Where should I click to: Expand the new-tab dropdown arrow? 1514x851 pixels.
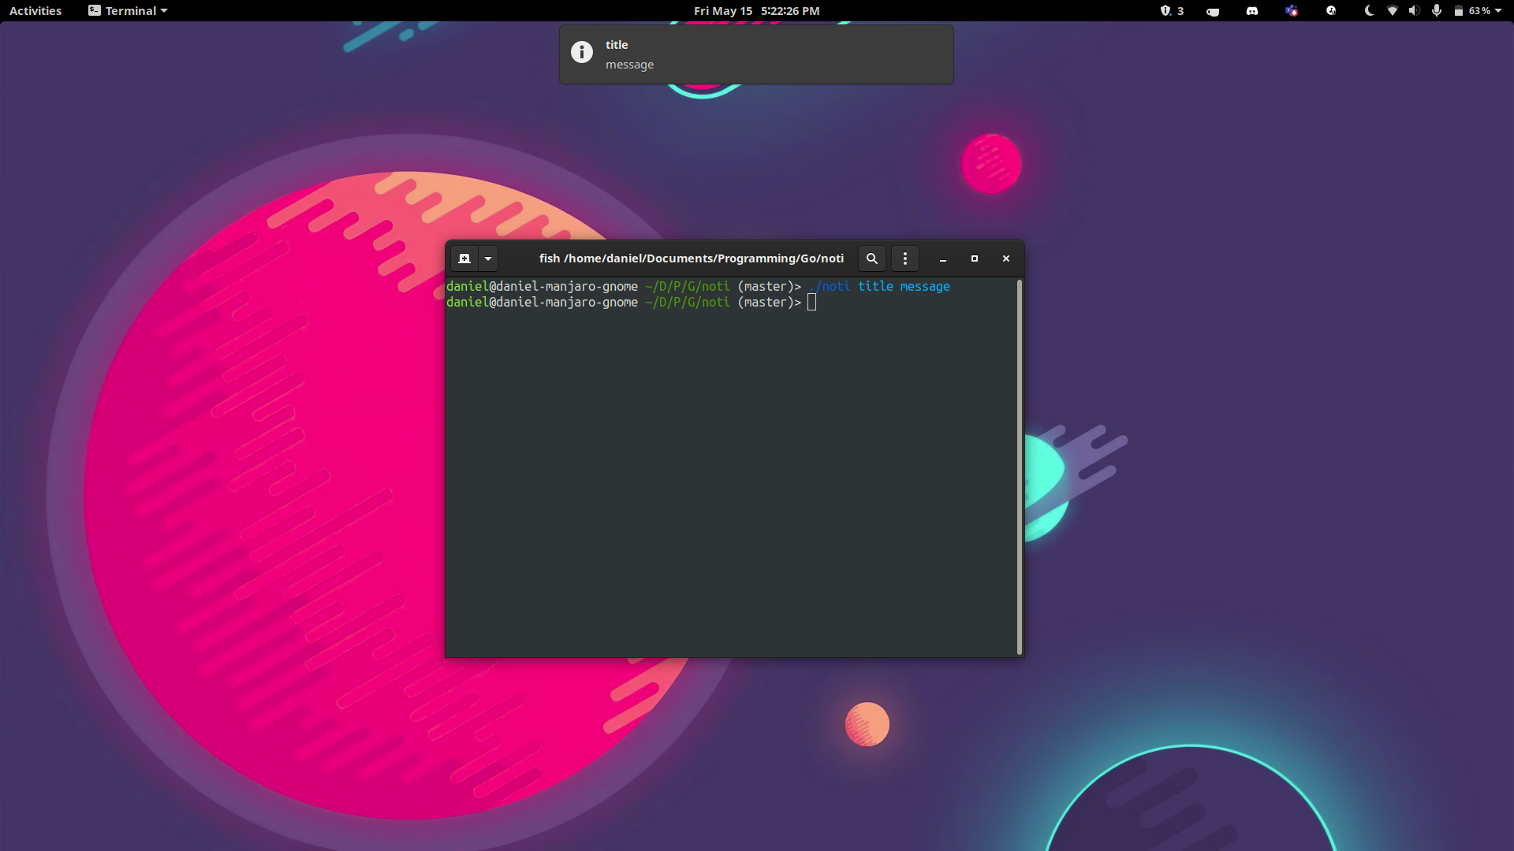[x=488, y=258]
